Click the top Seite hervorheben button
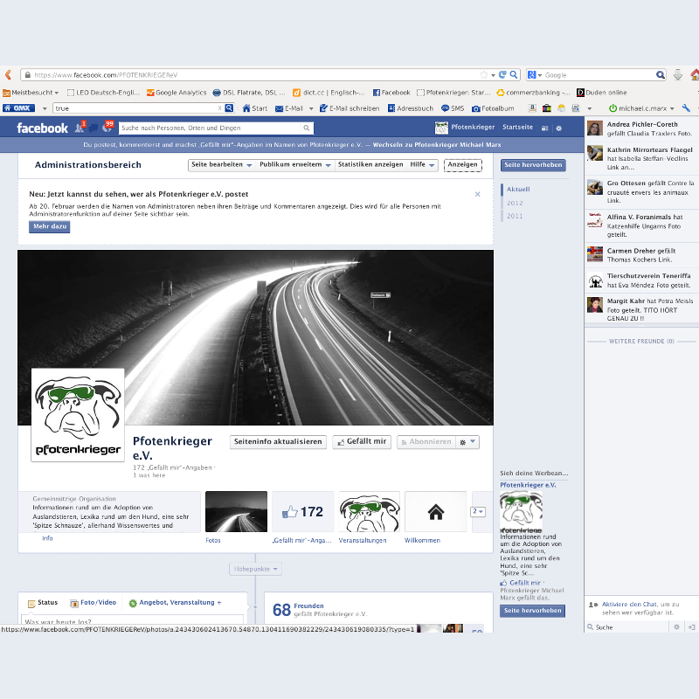Image resolution: width=699 pixels, height=699 pixels. point(533,165)
